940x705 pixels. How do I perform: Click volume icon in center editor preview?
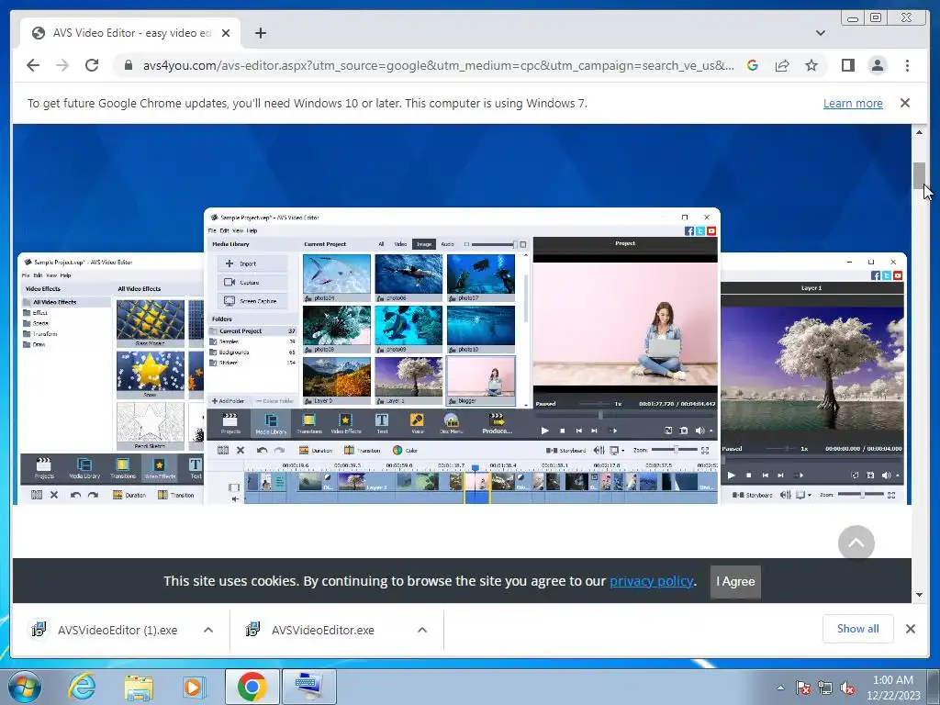[x=699, y=431]
